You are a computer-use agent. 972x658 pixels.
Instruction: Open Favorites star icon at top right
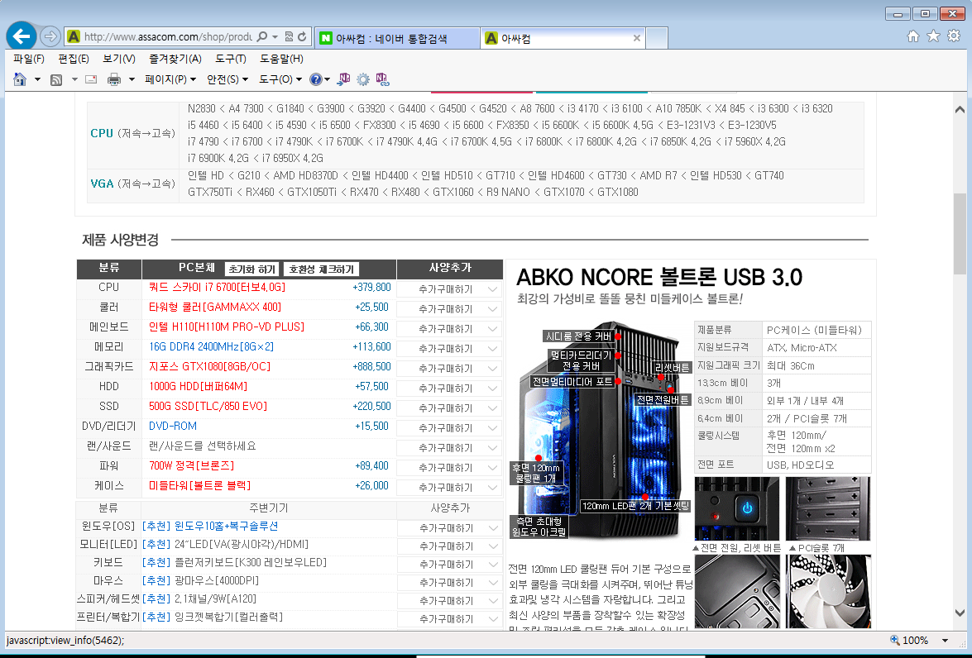click(x=933, y=36)
